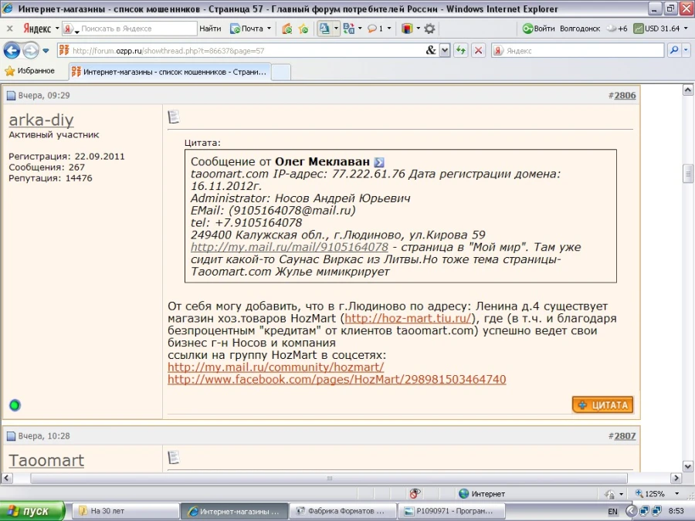Open the hoz-mart.tiu.ru link
695x521 pixels.
pos(407,318)
